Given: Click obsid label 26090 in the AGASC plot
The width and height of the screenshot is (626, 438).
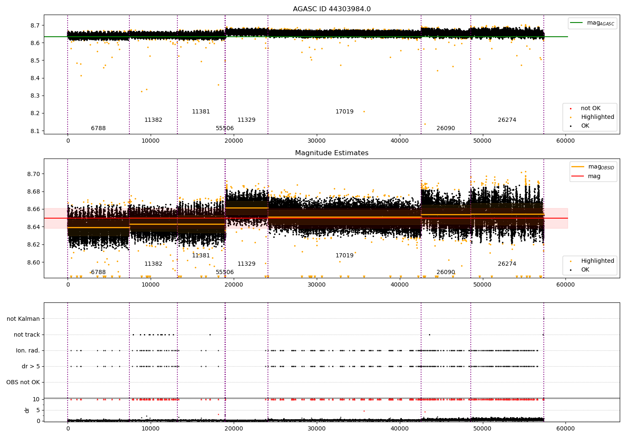Looking at the screenshot, I should click(446, 128).
